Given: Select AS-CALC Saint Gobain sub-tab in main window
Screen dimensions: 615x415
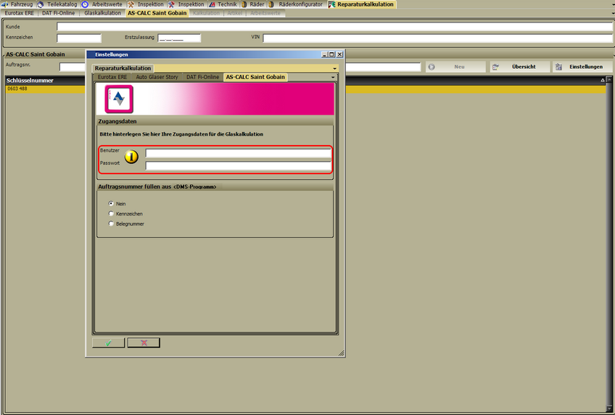Looking at the screenshot, I should tap(157, 13).
